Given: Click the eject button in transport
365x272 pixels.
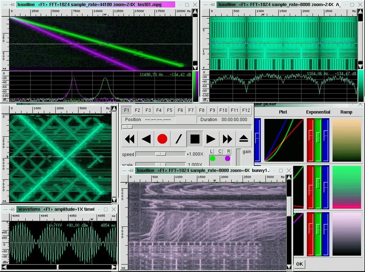Looking at the screenshot, I should [243, 139].
